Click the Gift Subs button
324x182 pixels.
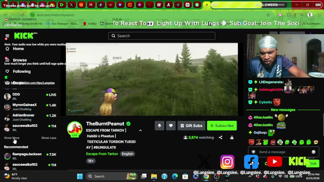pyautogui.click(x=191, y=126)
